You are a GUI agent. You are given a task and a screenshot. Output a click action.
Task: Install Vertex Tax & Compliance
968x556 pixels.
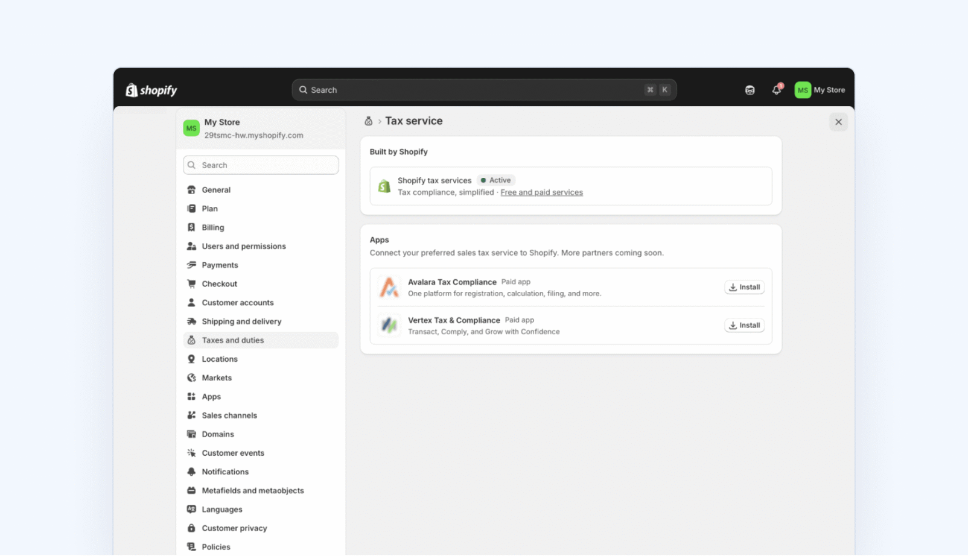click(744, 326)
